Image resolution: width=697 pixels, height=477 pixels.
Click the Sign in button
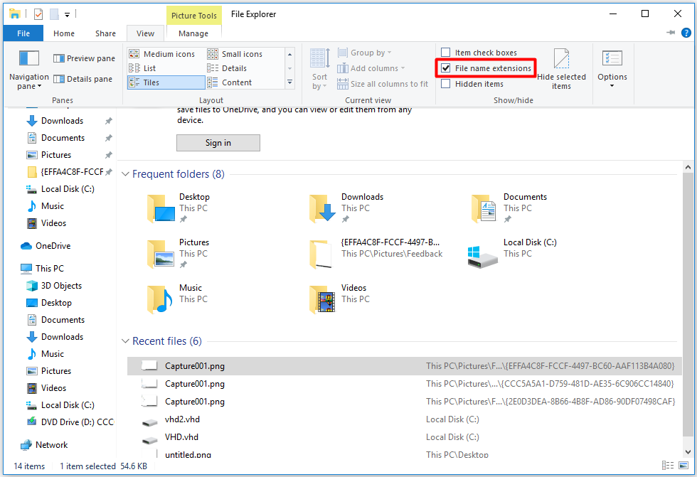[218, 143]
